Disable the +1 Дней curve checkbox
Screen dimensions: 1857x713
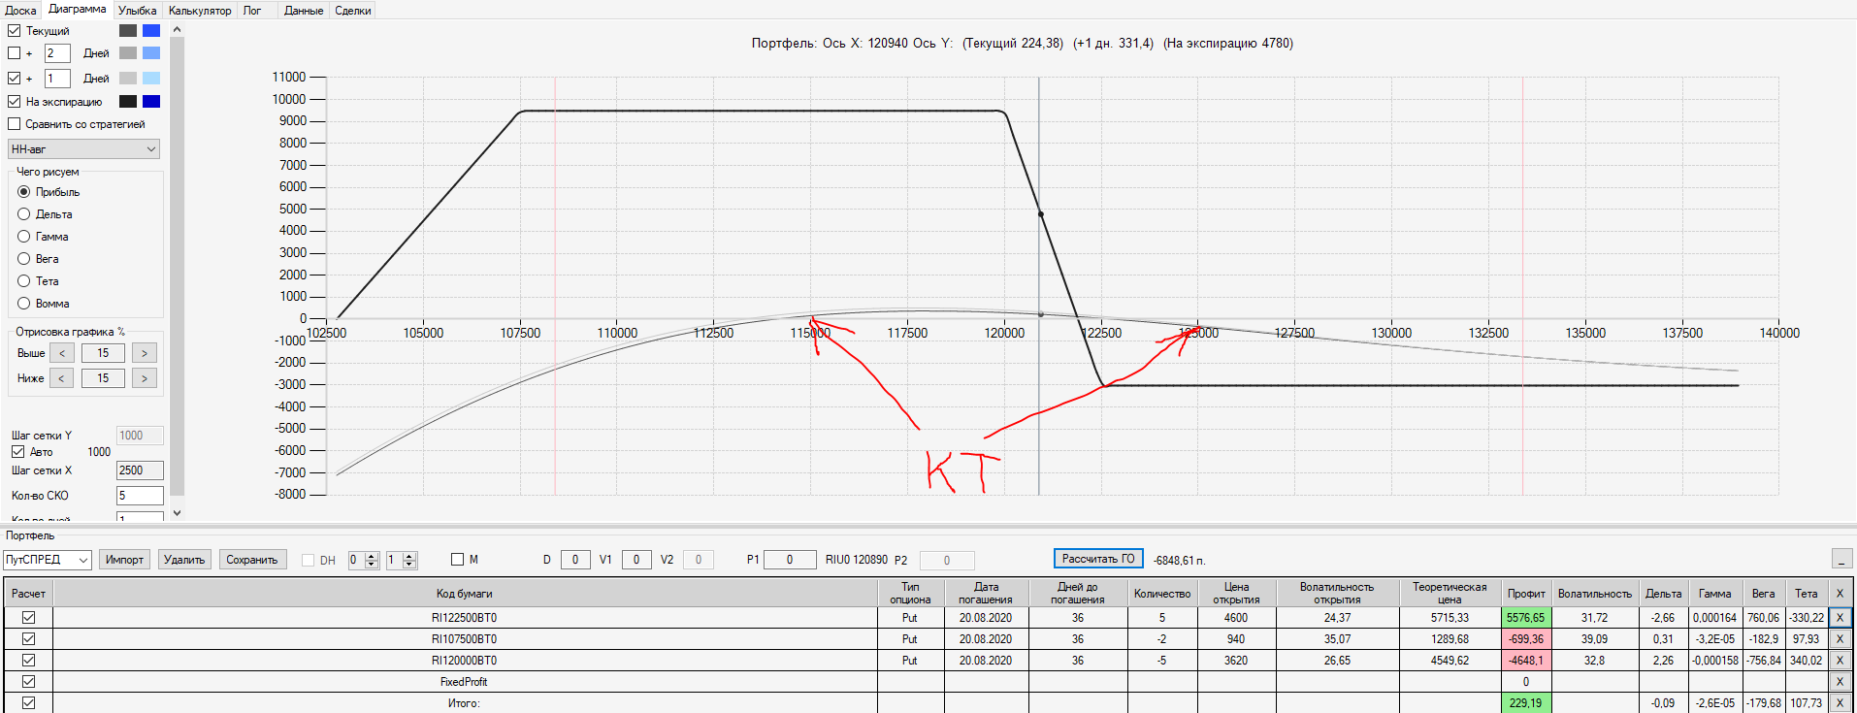pyautogui.click(x=15, y=79)
